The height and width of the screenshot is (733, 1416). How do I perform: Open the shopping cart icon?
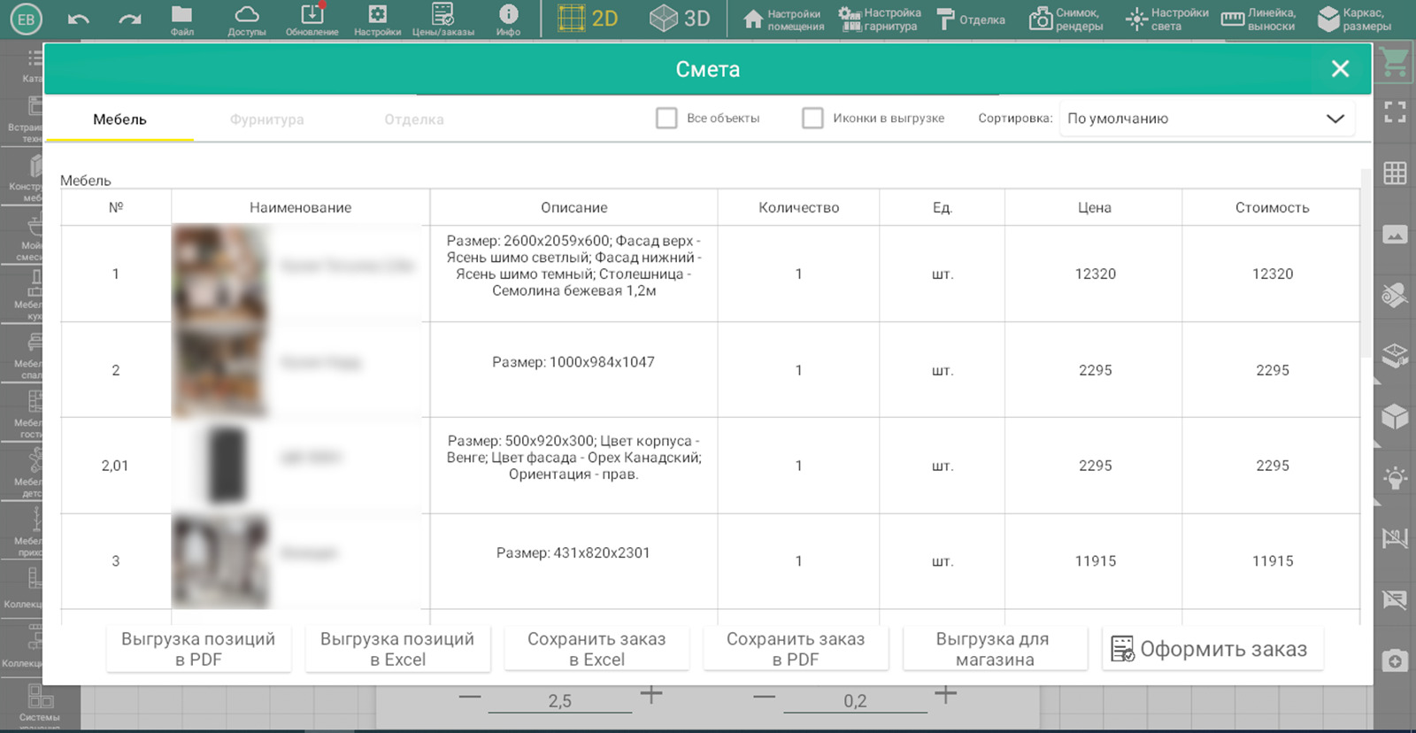(x=1395, y=63)
